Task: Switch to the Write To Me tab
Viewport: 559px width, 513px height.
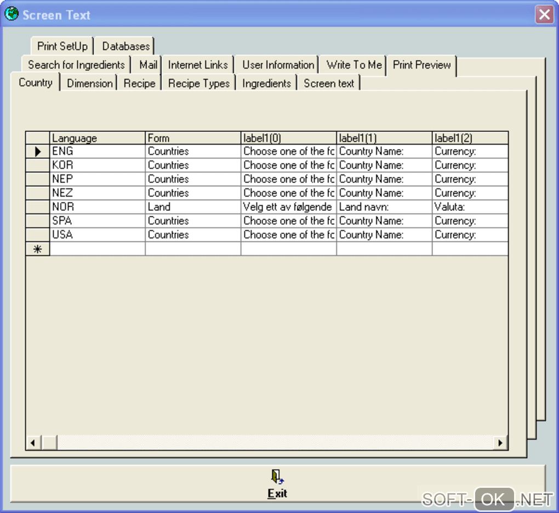Action: 354,65
